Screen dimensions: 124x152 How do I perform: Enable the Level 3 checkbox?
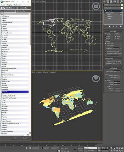106,86
